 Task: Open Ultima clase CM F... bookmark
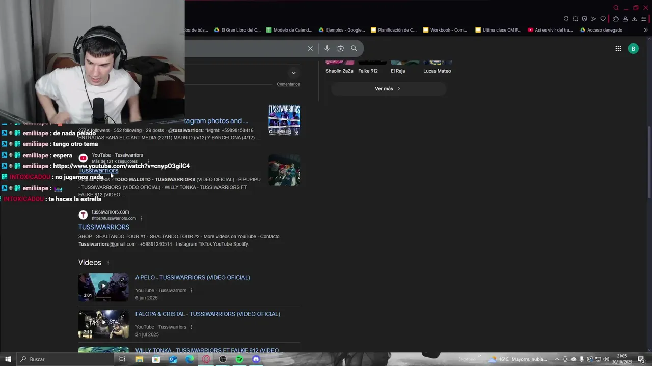pyautogui.click(x=498, y=30)
